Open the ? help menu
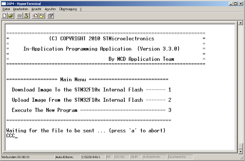Screen dimensions: 245x161 point(81,9)
